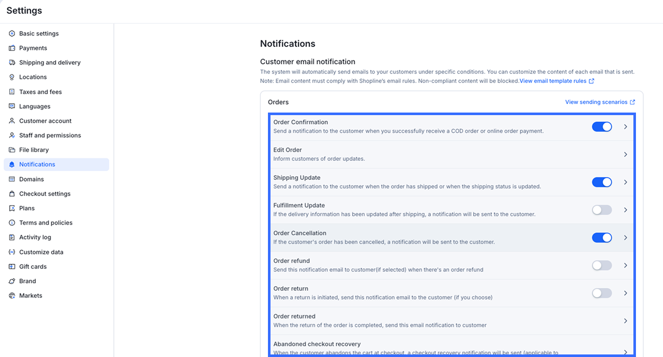Click the Locations pin icon
The width and height of the screenshot is (663, 357).
pos(12,77)
